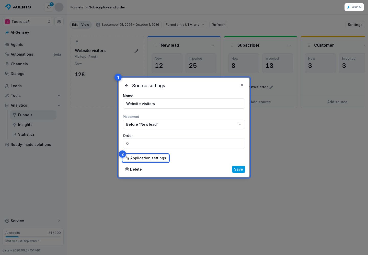This screenshot has height=255, width=368.
Task: Expand the Tools menu
Action: (x=33, y=96)
